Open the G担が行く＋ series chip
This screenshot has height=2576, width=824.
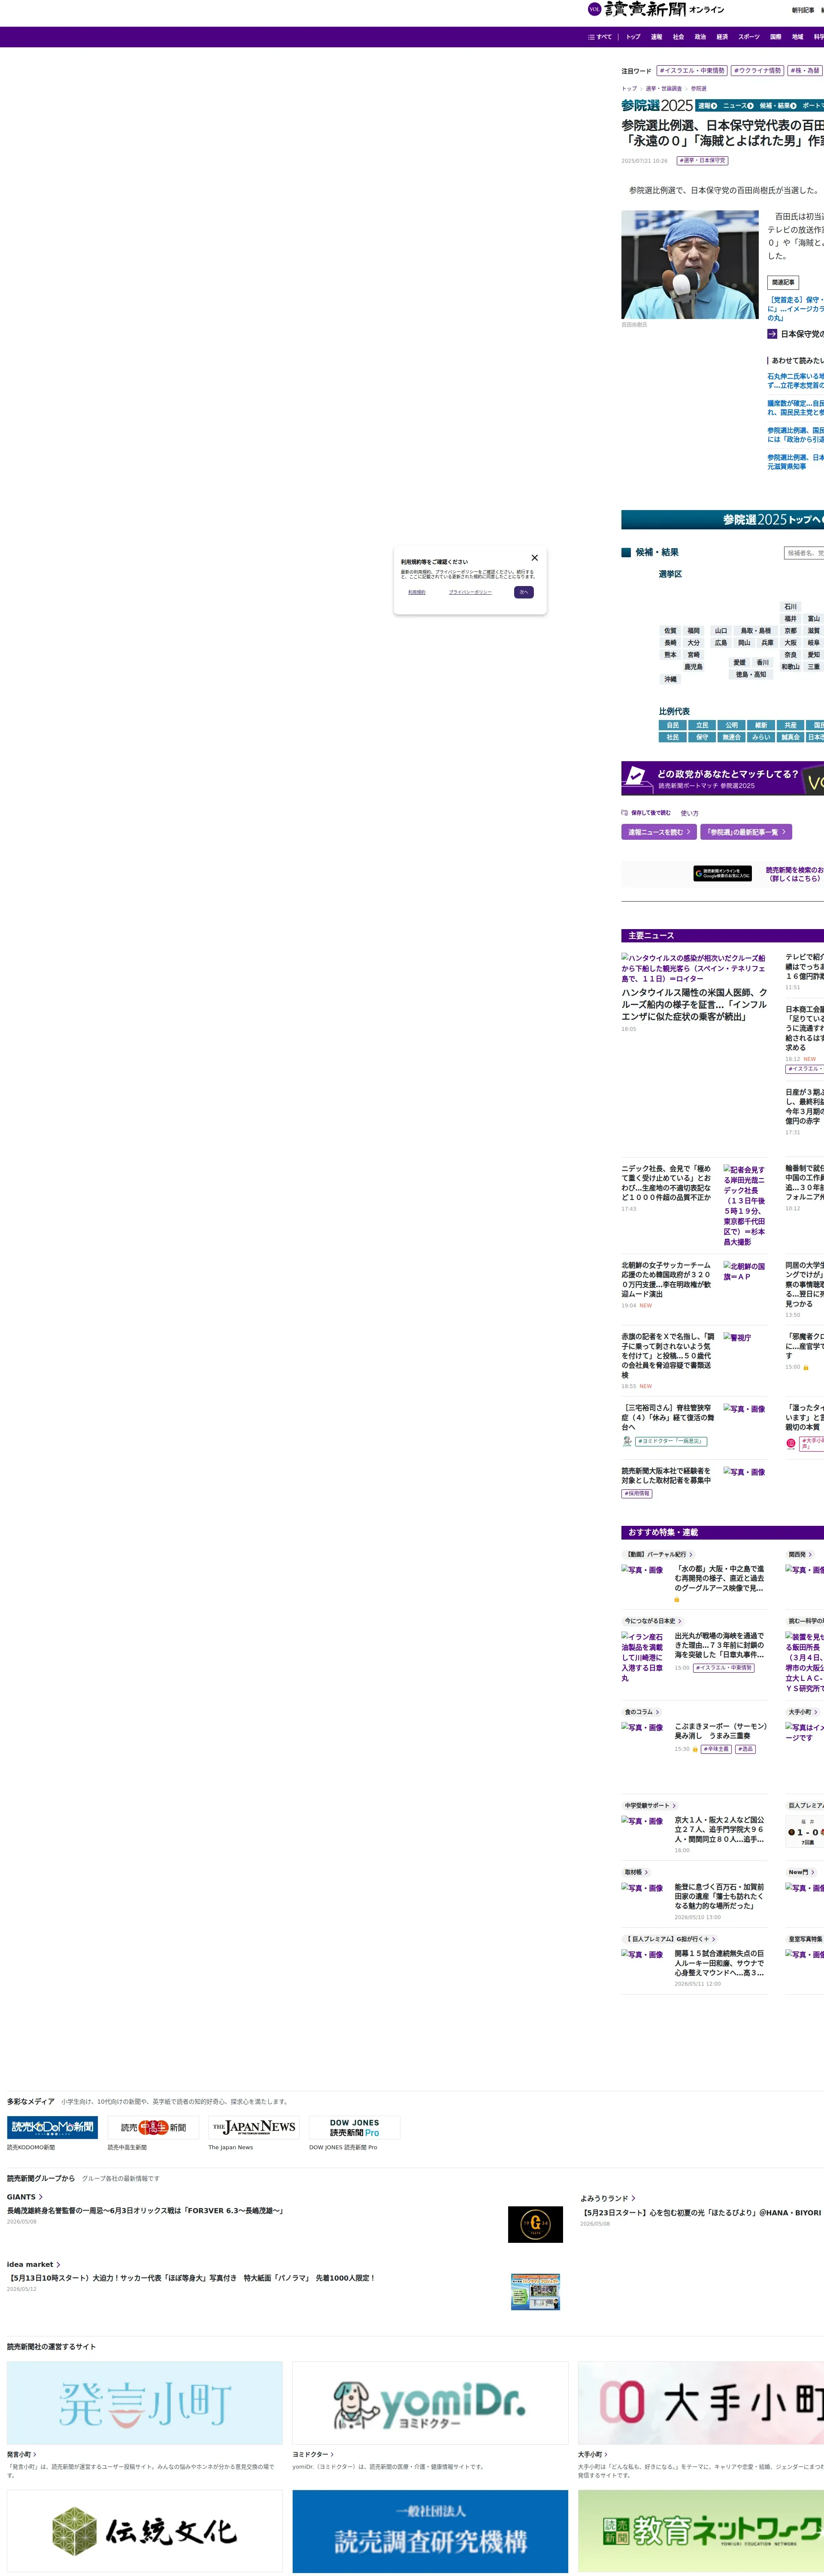[668, 1939]
